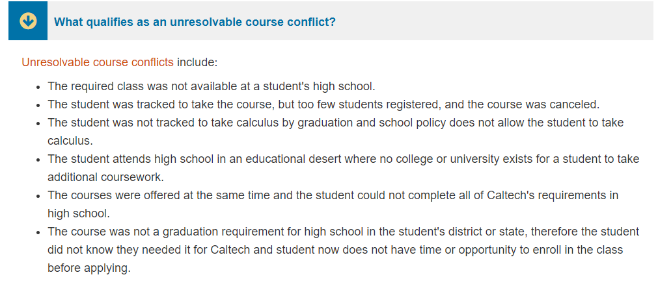Image resolution: width=658 pixels, height=290 pixels.
Task: Click the words before applying
Action: [x=89, y=268]
